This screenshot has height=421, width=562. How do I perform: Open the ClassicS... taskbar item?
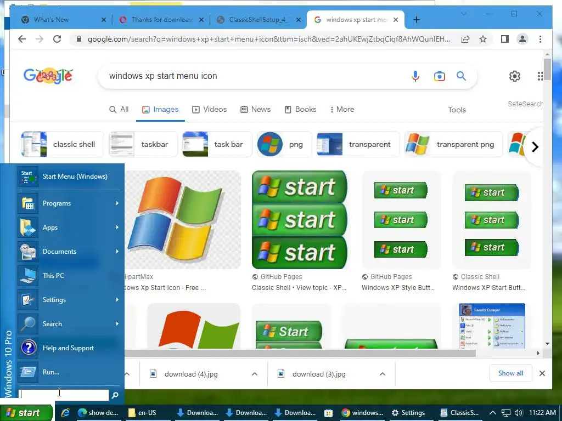(x=459, y=412)
